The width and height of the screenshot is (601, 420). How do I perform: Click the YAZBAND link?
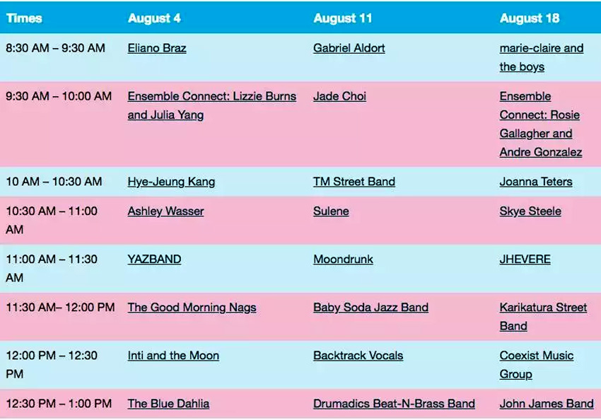(x=154, y=259)
